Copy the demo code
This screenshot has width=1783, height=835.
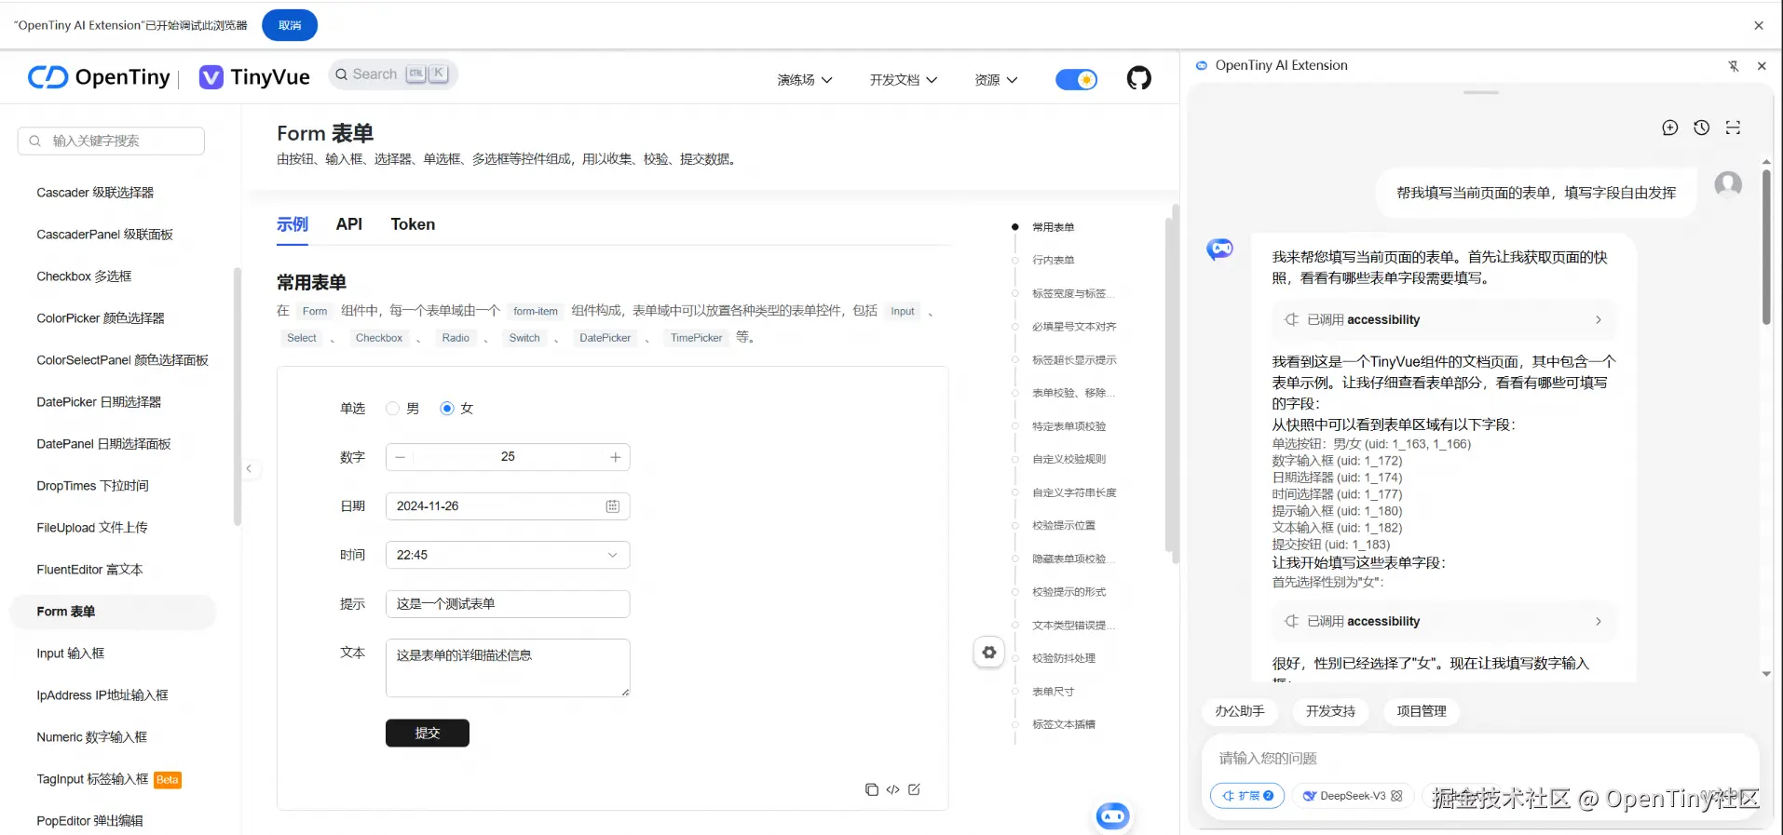872,789
